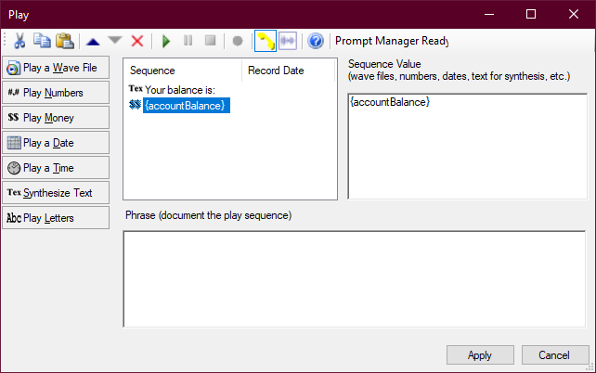Click Play a Wave File button
This screenshot has width=596, height=373.
point(56,68)
